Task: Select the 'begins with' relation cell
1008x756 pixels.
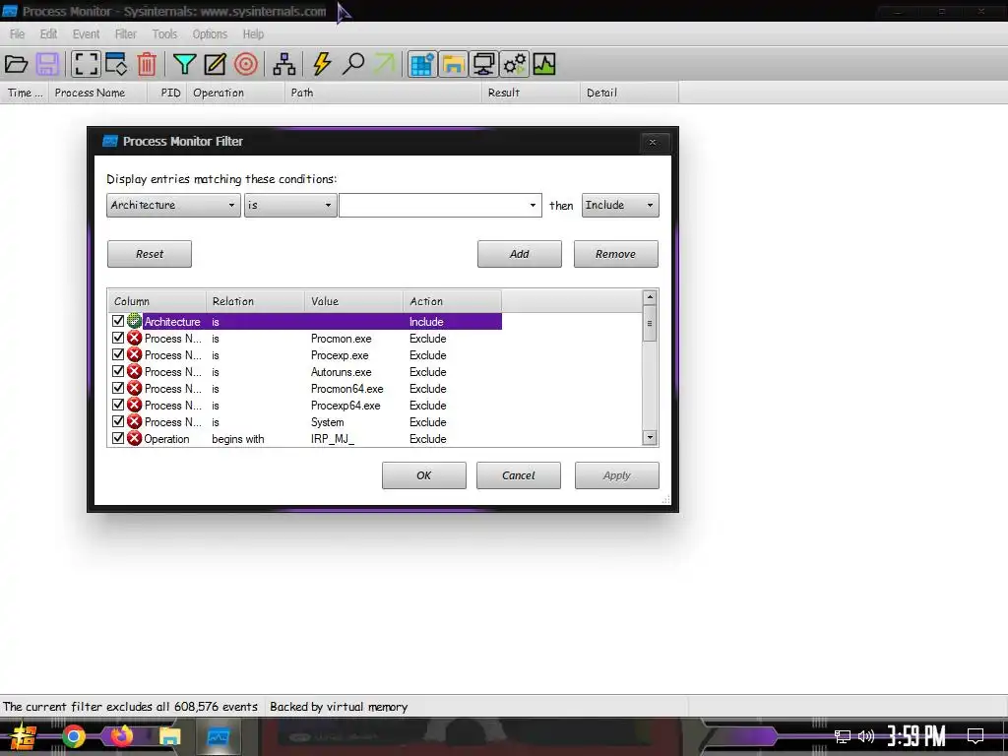Action: pyautogui.click(x=238, y=438)
